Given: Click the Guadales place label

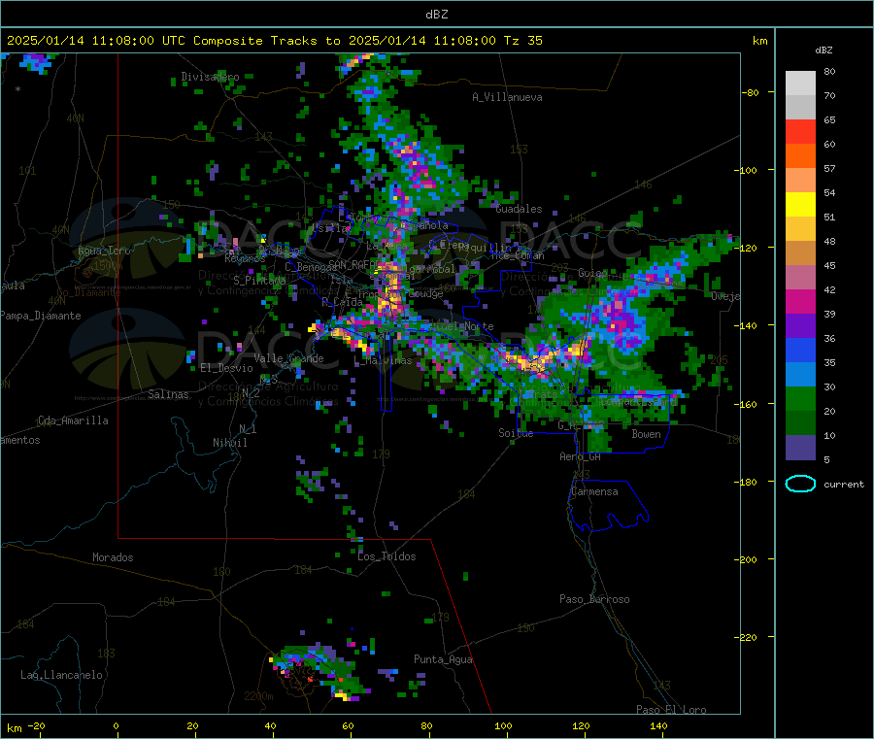Looking at the screenshot, I should click(519, 209).
